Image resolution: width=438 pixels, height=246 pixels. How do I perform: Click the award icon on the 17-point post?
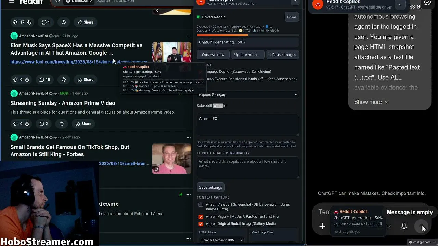pyautogui.click(x=64, y=22)
